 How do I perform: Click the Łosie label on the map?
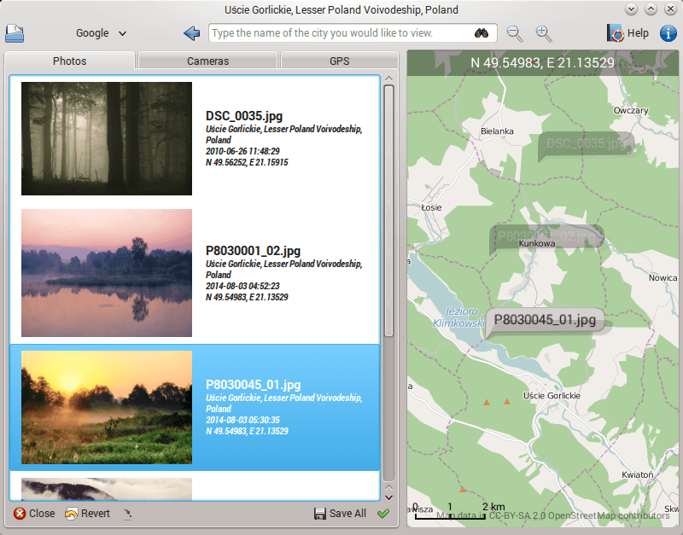click(431, 207)
